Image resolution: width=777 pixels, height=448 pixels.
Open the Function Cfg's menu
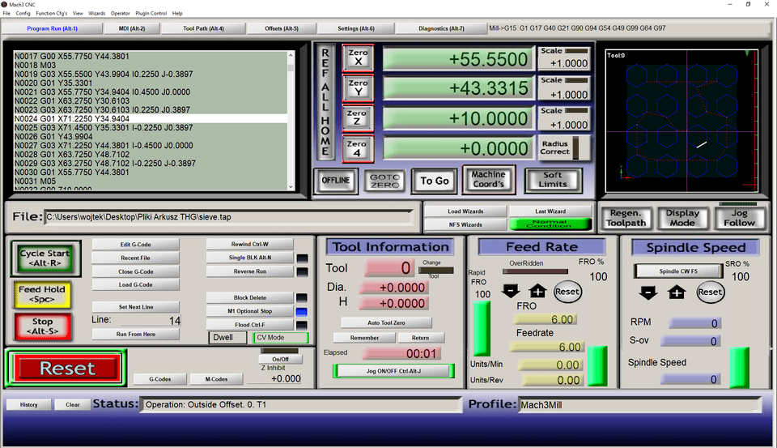click(x=52, y=14)
